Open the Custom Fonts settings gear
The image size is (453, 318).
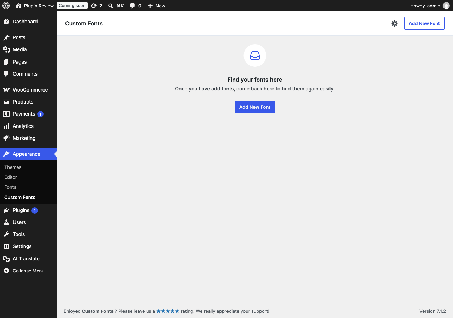coord(395,23)
